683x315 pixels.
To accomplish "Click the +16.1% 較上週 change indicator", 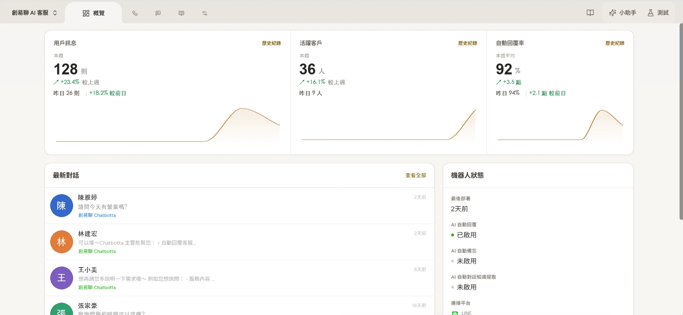I will [322, 82].
